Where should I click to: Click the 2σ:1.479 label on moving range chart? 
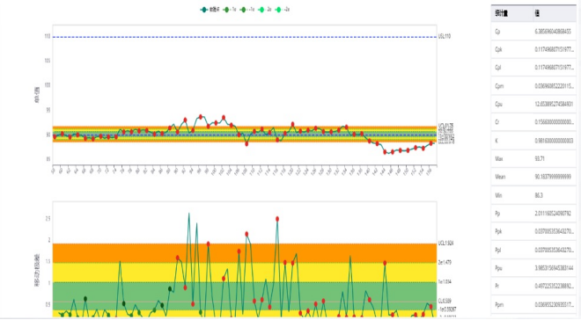coord(445,262)
